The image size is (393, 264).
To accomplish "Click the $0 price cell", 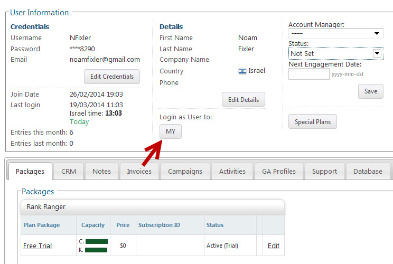I will pyautogui.click(x=123, y=246).
